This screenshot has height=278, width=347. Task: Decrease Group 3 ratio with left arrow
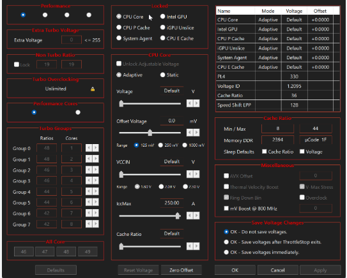coord(89,180)
